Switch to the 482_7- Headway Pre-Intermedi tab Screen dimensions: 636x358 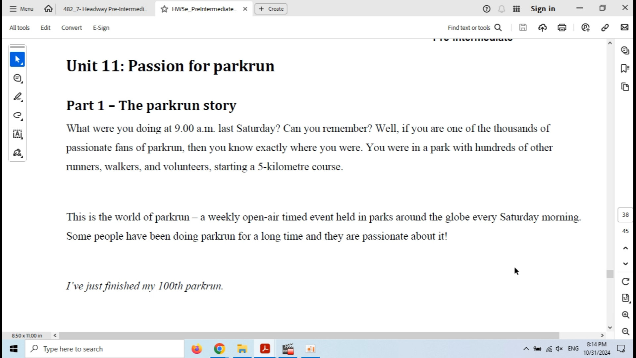tap(105, 9)
